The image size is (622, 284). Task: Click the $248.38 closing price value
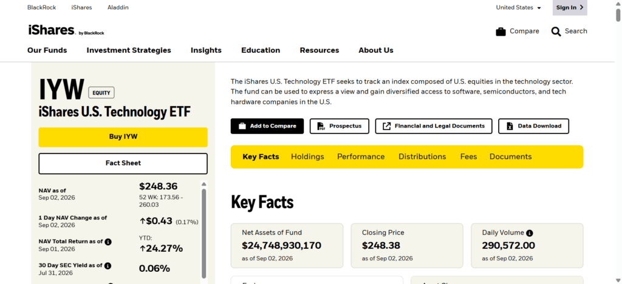pos(381,246)
